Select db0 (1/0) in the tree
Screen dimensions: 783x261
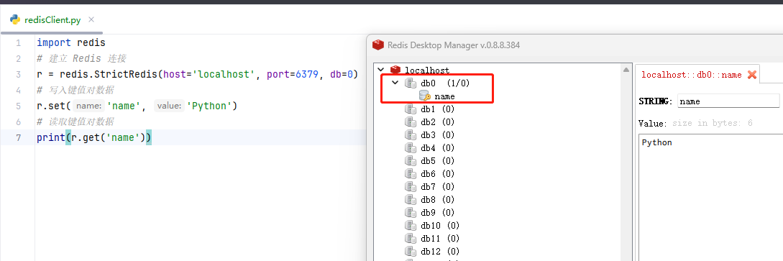445,83
